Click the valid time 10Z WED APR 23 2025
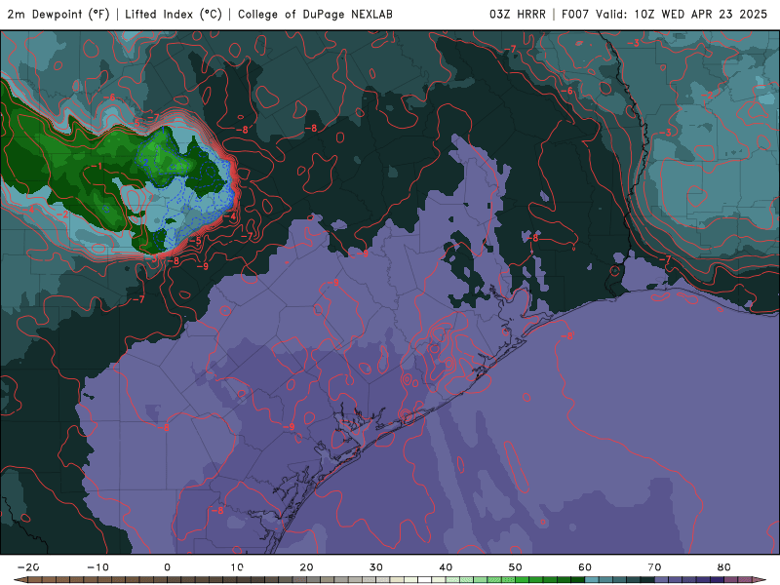This screenshot has width=780, height=585. [700, 14]
